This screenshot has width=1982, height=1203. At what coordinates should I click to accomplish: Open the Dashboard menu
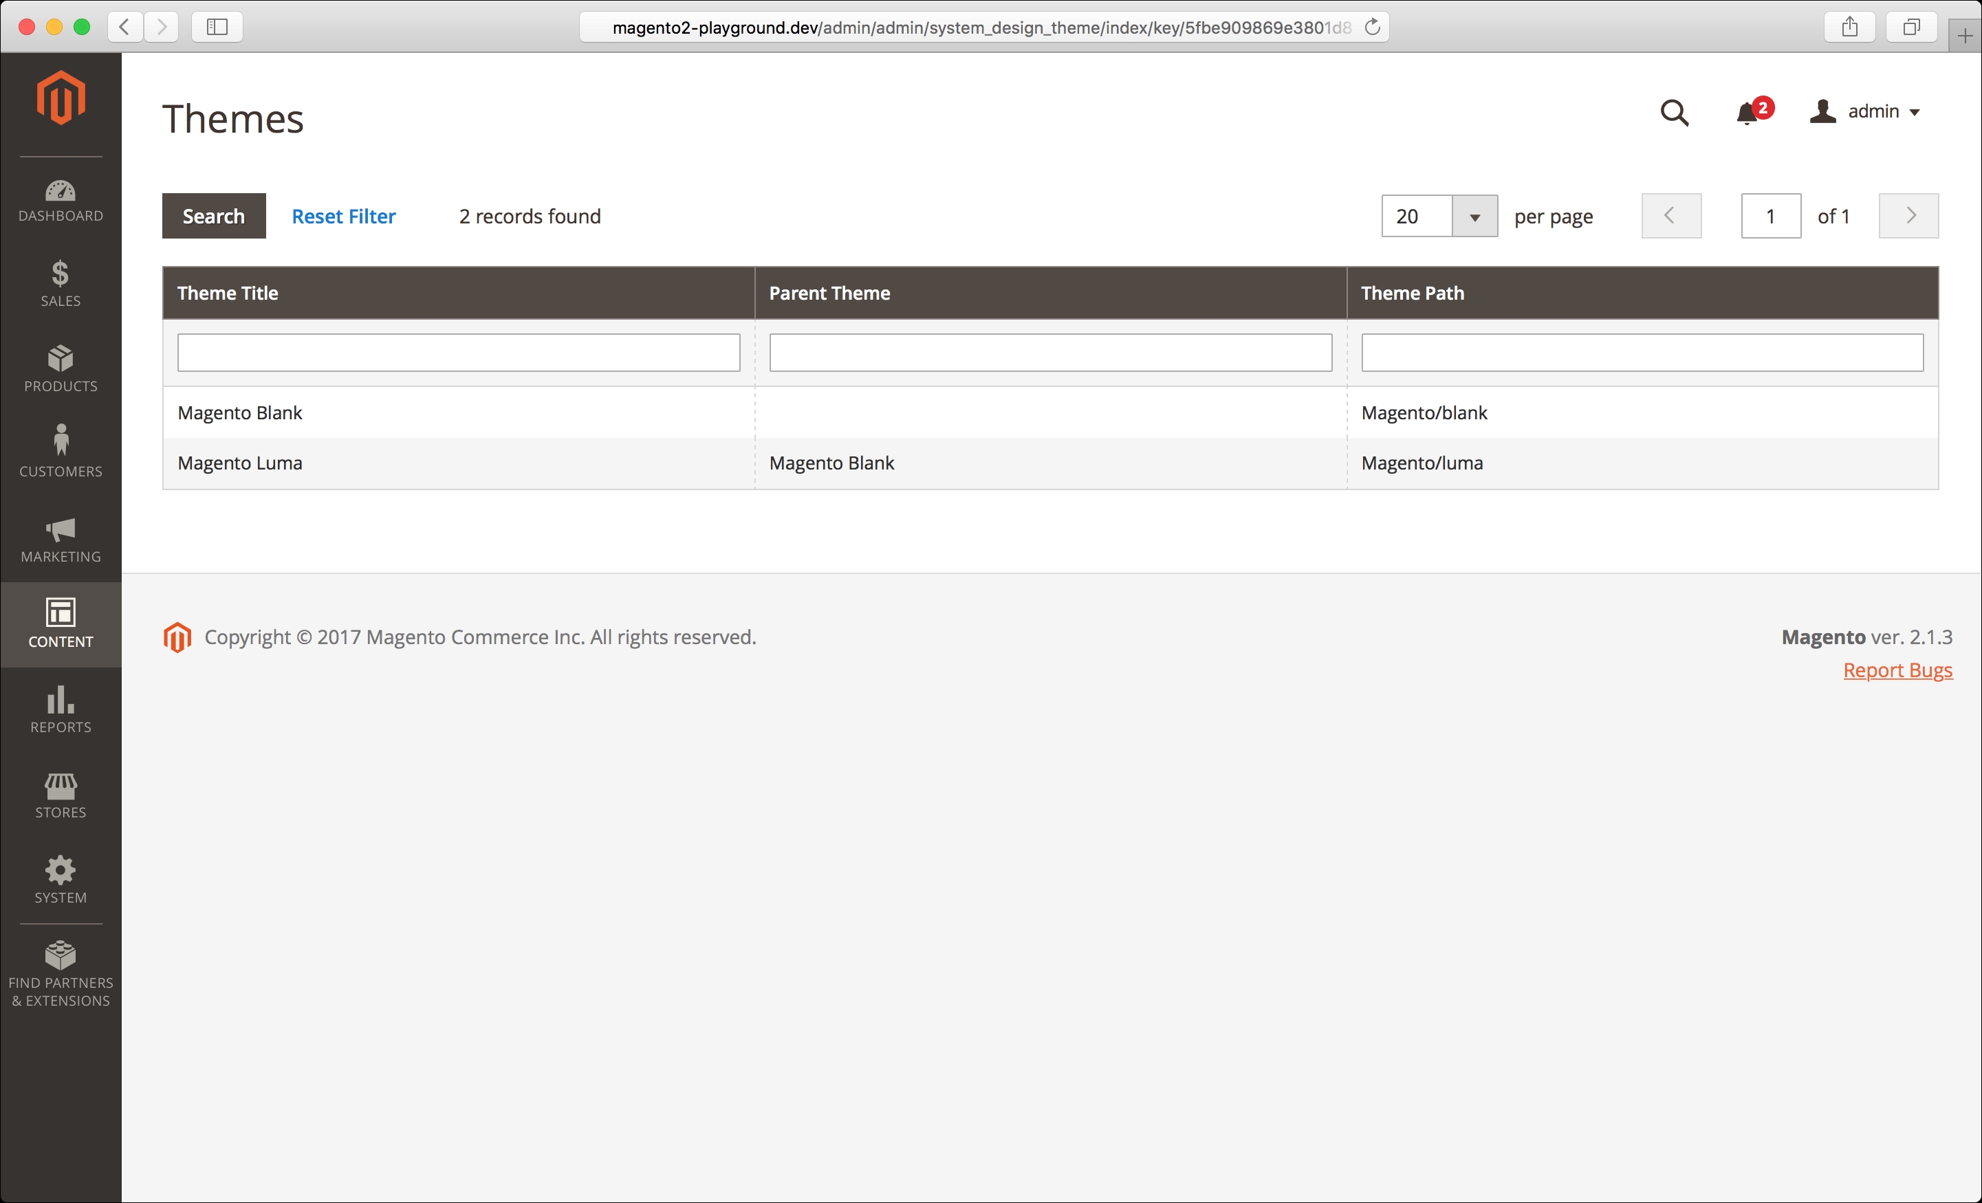point(61,201)
